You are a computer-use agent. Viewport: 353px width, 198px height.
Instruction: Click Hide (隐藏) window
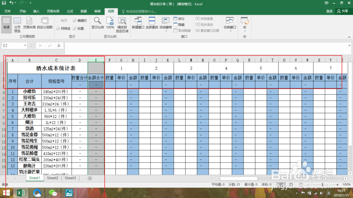[179, 25]
